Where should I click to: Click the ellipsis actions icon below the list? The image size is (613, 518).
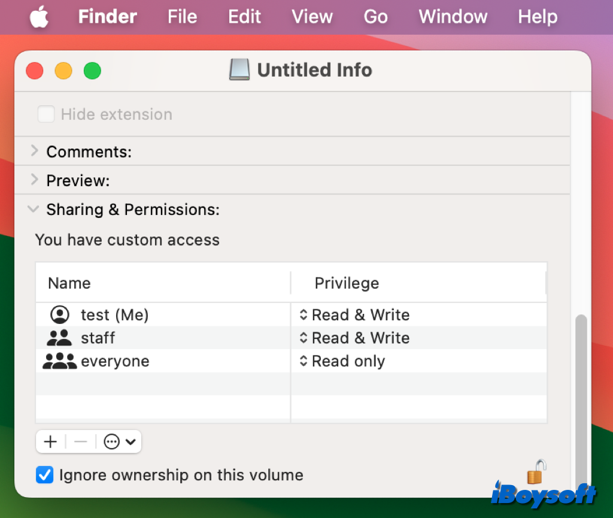click(111, 441)
